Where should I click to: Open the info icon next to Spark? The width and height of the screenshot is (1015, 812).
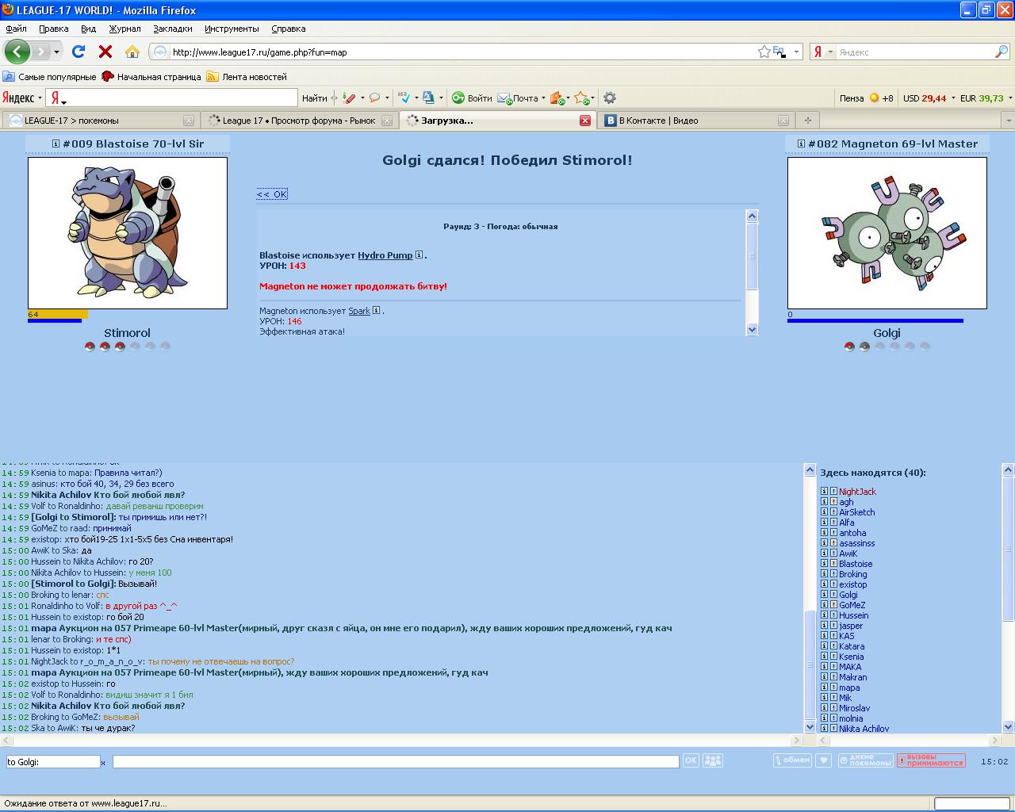click(x=376, y=311)
